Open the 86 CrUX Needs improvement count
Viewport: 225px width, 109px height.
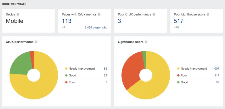(105, 69)
